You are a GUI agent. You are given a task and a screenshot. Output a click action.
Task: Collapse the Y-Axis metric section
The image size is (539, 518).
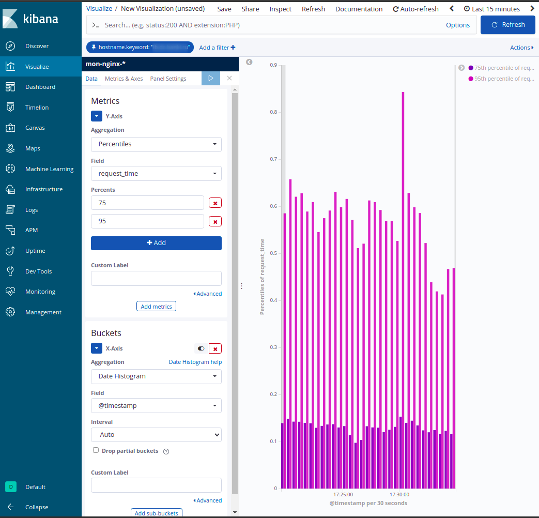click(97, 116)
